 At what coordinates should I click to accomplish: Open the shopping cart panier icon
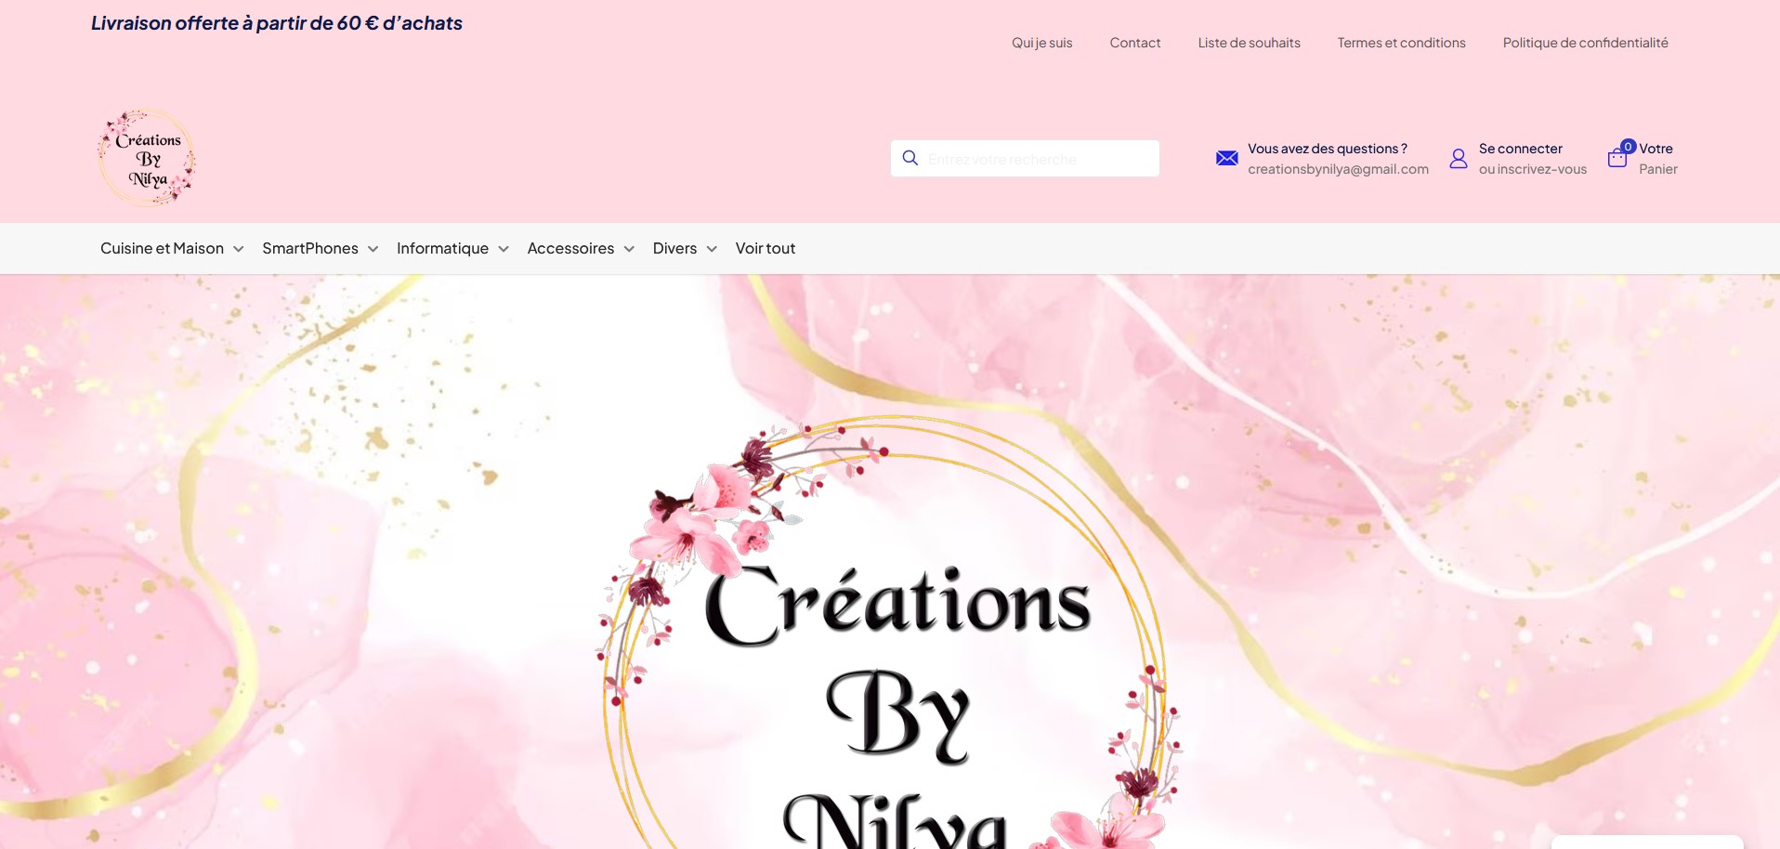click(1616, 159)
